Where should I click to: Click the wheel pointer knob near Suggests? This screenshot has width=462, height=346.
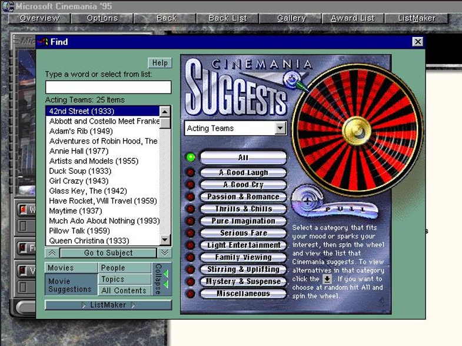click(292, 79)
